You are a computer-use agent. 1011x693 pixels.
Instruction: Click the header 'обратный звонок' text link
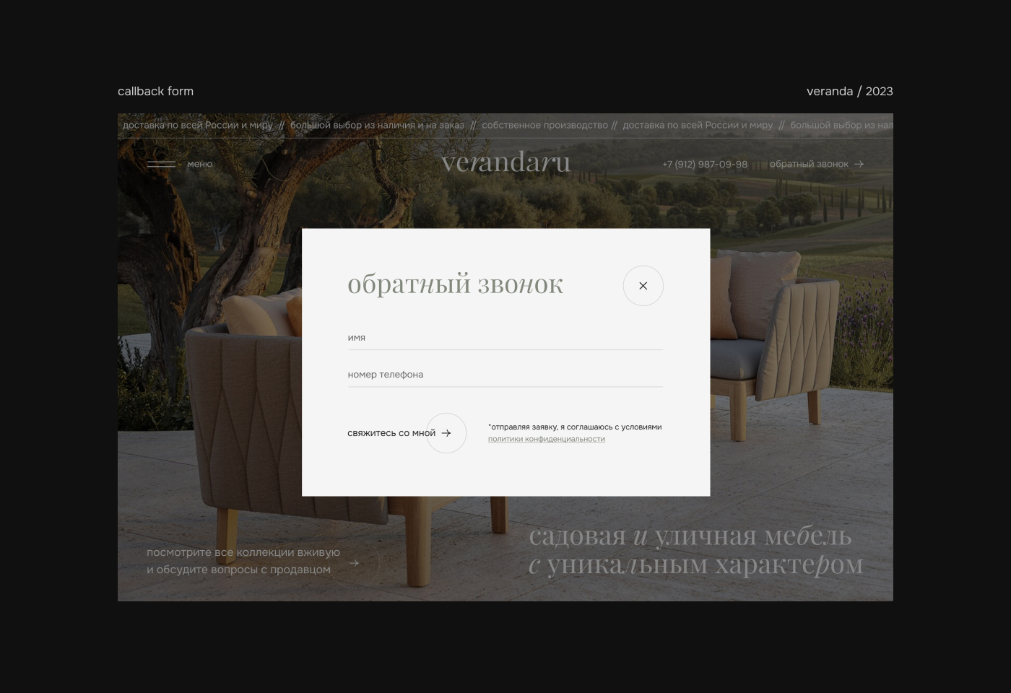click(809, 165)
